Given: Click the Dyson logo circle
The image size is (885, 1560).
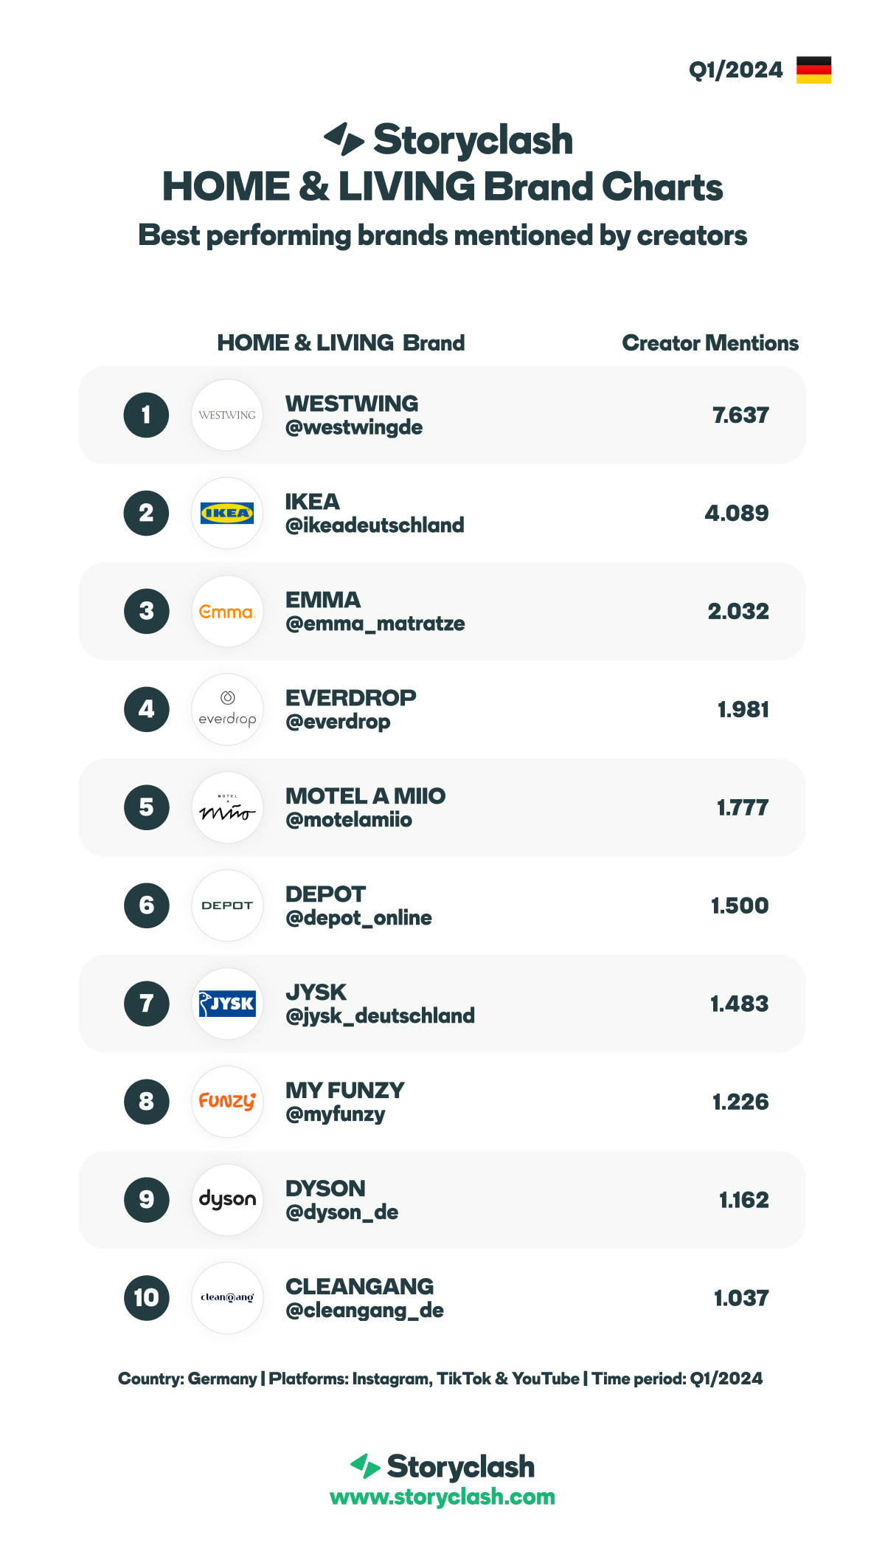Looking at the screenshot, I should 227,1200.
